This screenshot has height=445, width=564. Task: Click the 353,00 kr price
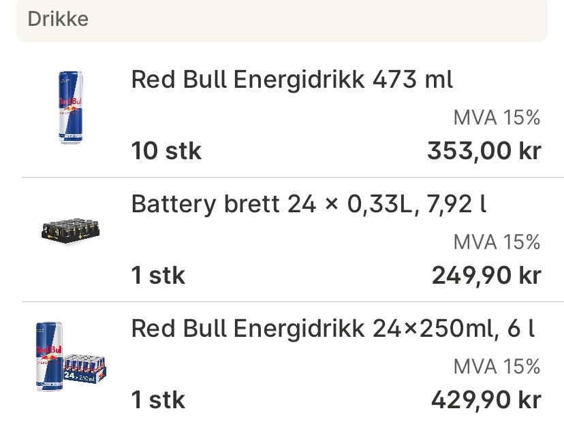pyautogui.click(x=484, y=151)
